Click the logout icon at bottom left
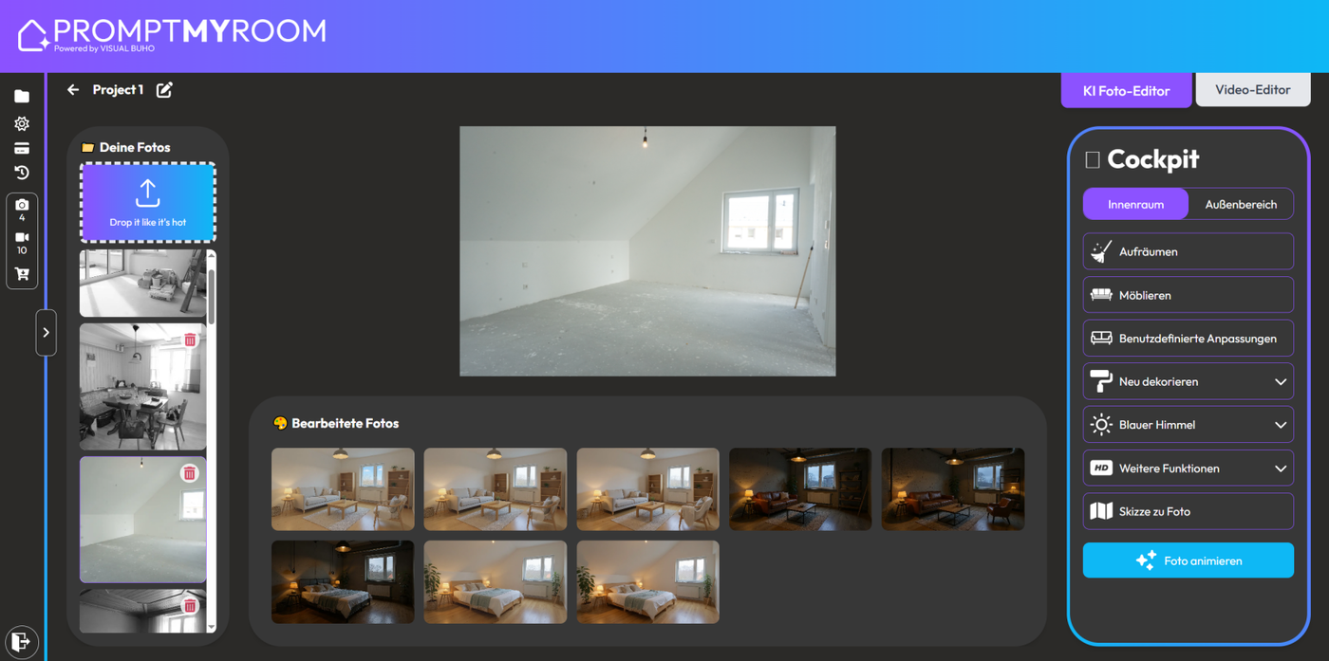1329x661 pixels. pos(21,642)
